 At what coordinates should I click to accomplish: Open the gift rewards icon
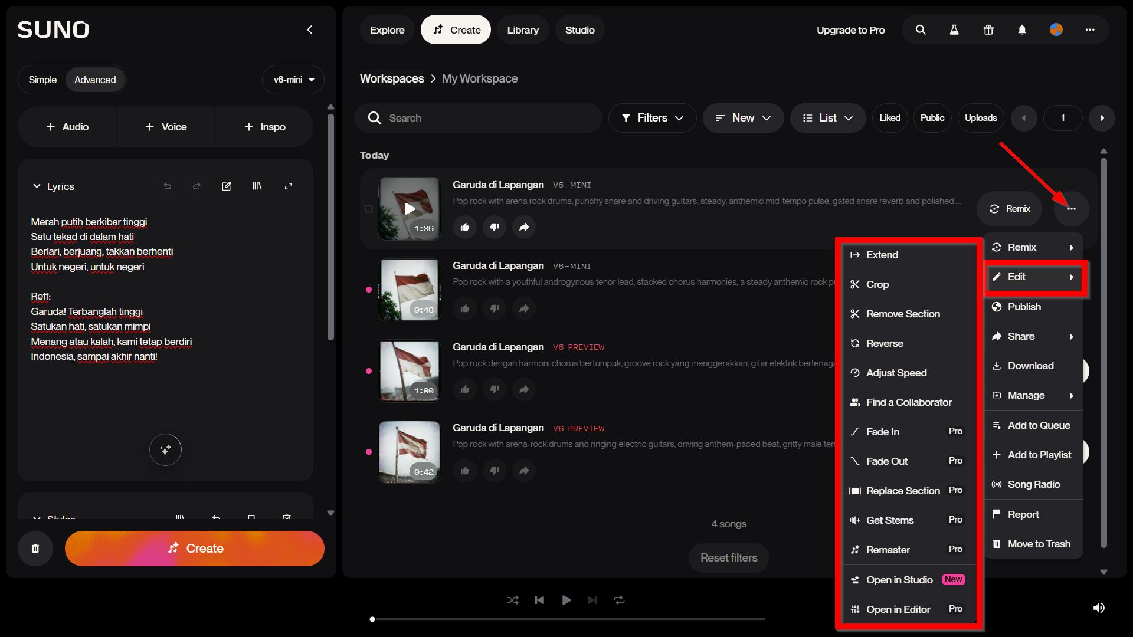988,29
